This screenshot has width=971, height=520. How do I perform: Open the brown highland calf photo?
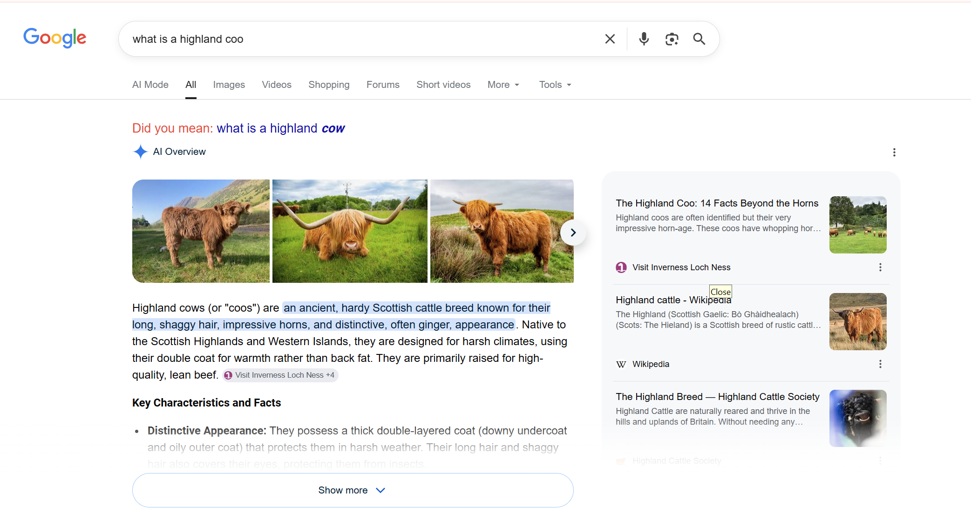click(201, 231)
